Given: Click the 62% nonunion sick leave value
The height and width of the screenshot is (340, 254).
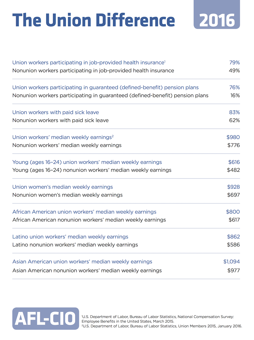Looking at the screenshot, I should 234,120.
